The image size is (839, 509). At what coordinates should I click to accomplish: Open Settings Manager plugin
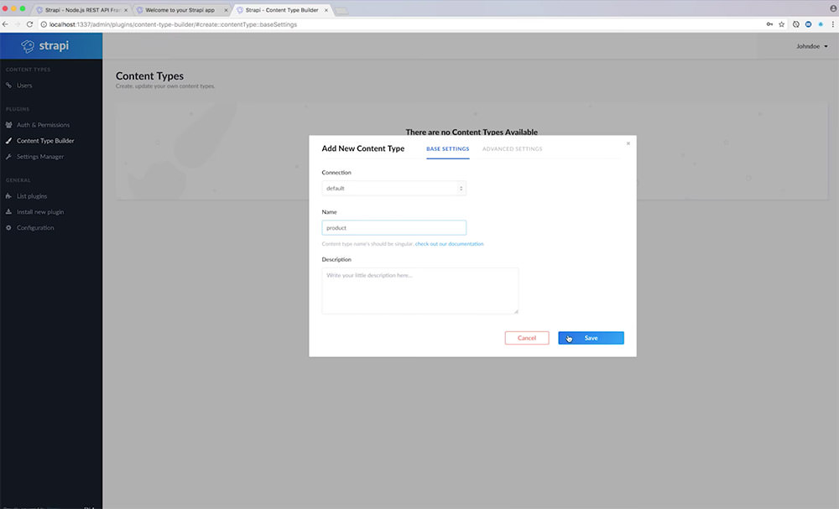pos(40,157)
